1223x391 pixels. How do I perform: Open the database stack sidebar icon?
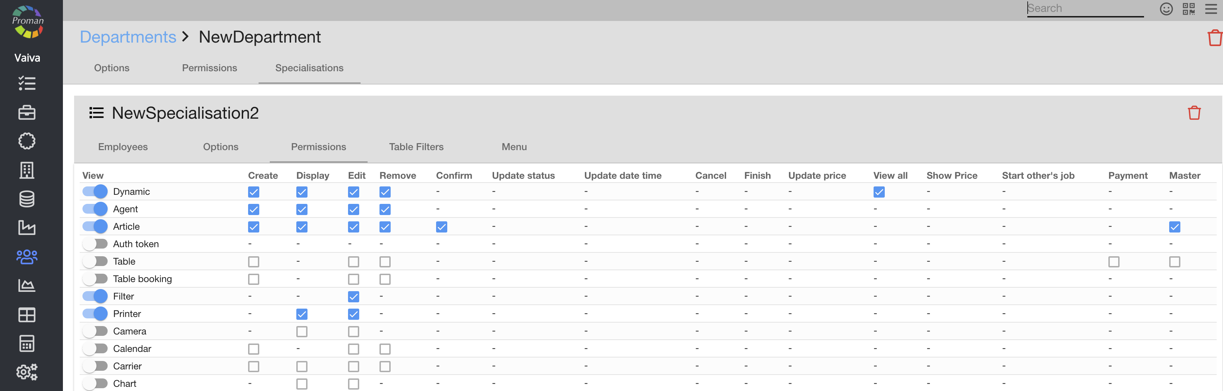[27, 199]
